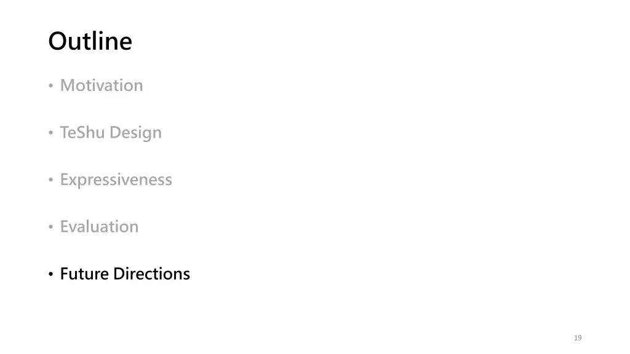This screenshot has width=630, height=354.
Task: Click the bullet dot before Evaluation
Action: (x=50, y=227)
